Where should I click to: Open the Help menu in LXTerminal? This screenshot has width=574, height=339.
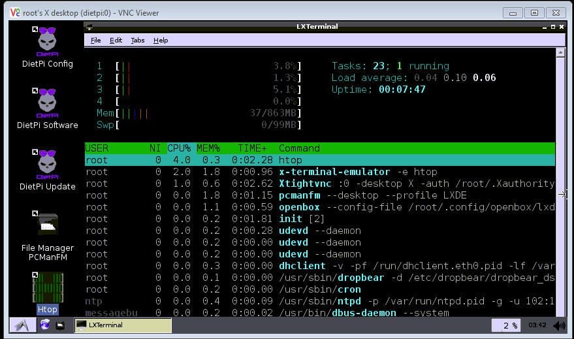tap(161, 40)
